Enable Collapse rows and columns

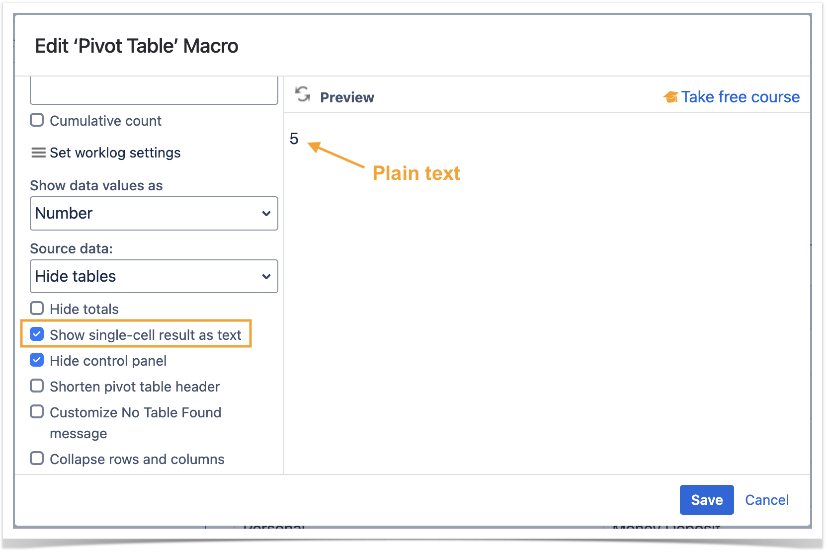point(37,459)
